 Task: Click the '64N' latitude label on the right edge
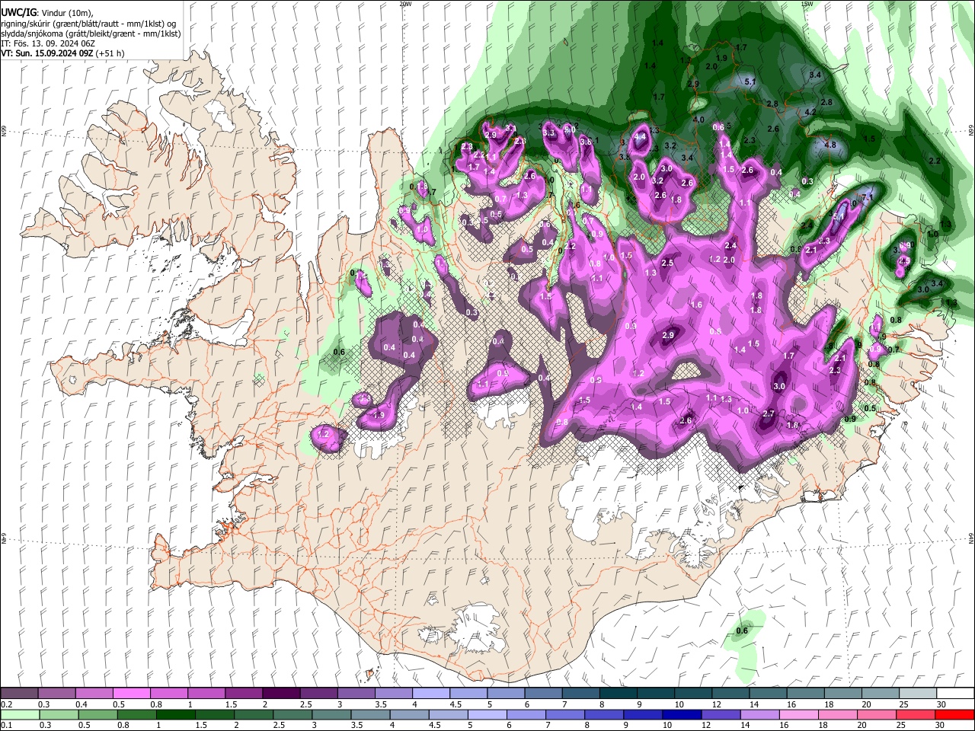click(x=971, y=538)
